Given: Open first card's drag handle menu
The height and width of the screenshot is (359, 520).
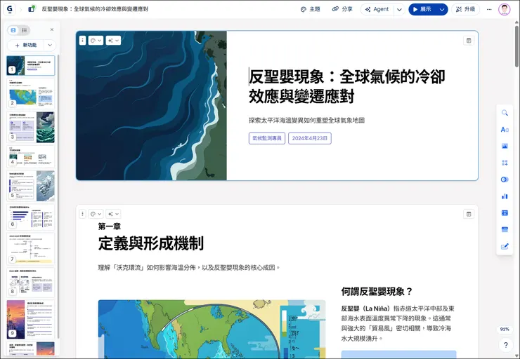Looking at the screenshot, I should click(83, 41).
